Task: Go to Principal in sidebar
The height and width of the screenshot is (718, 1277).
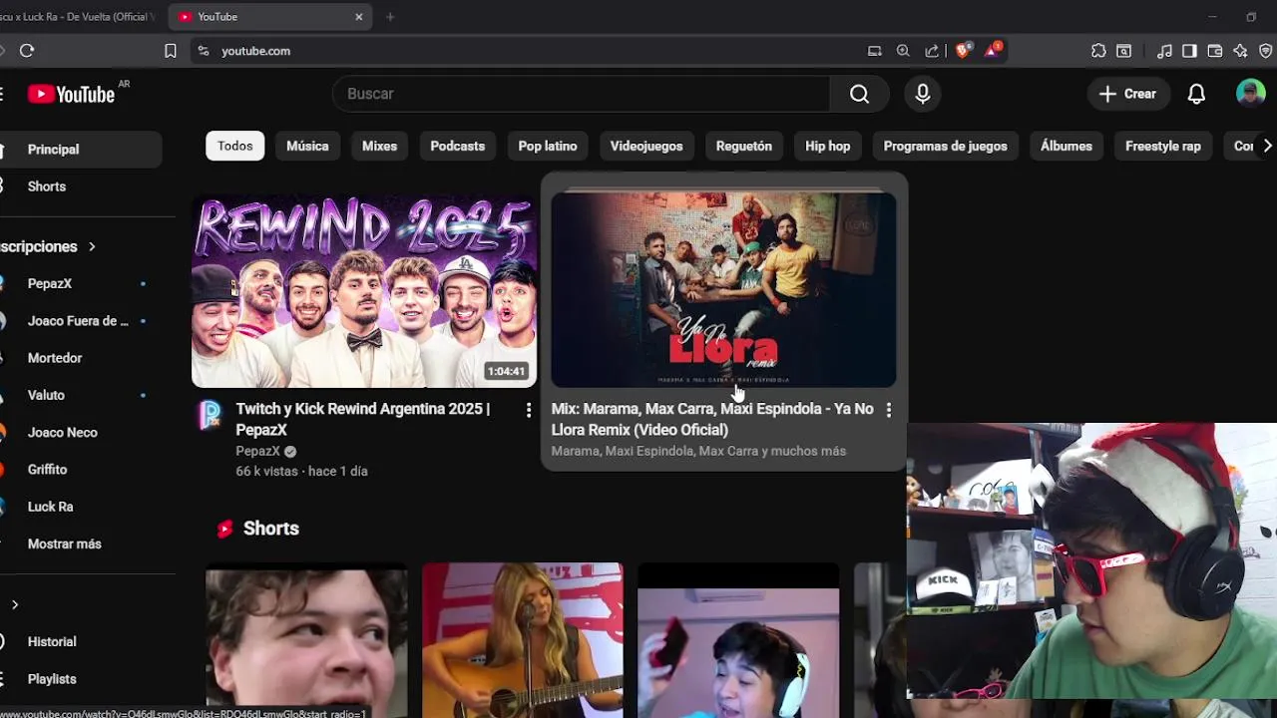Action: pyautogui.click(x=80, y=150)
